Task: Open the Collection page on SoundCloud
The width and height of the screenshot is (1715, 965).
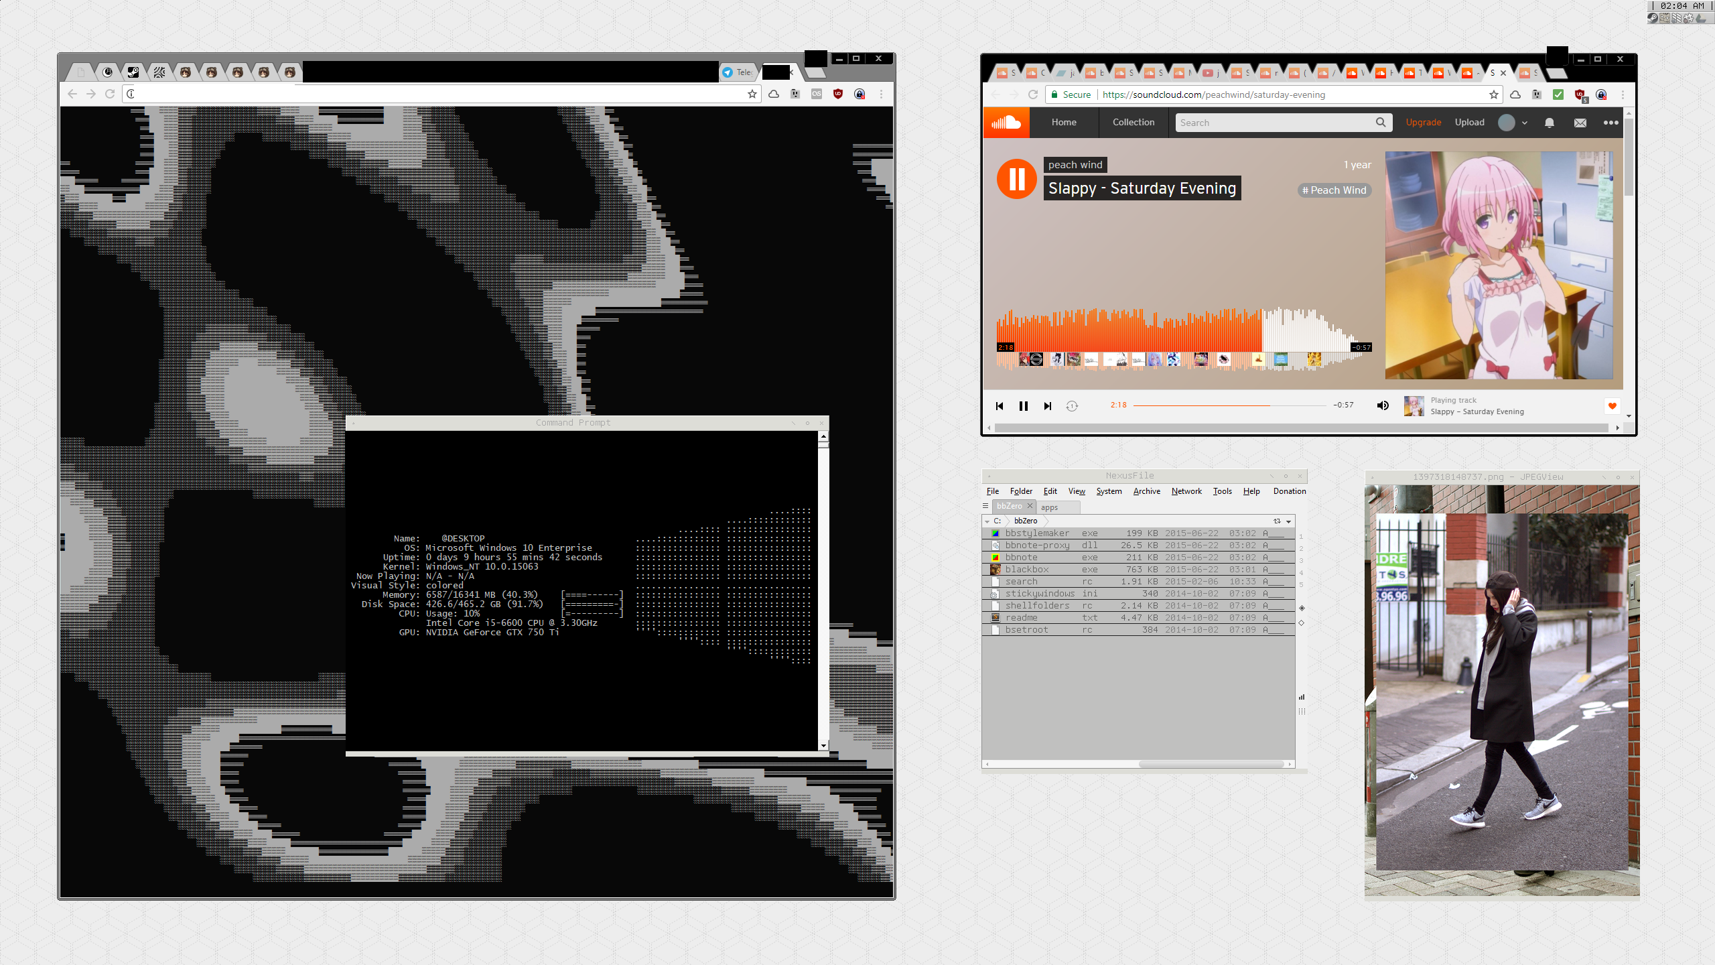Action: [x=1134, y=122]
